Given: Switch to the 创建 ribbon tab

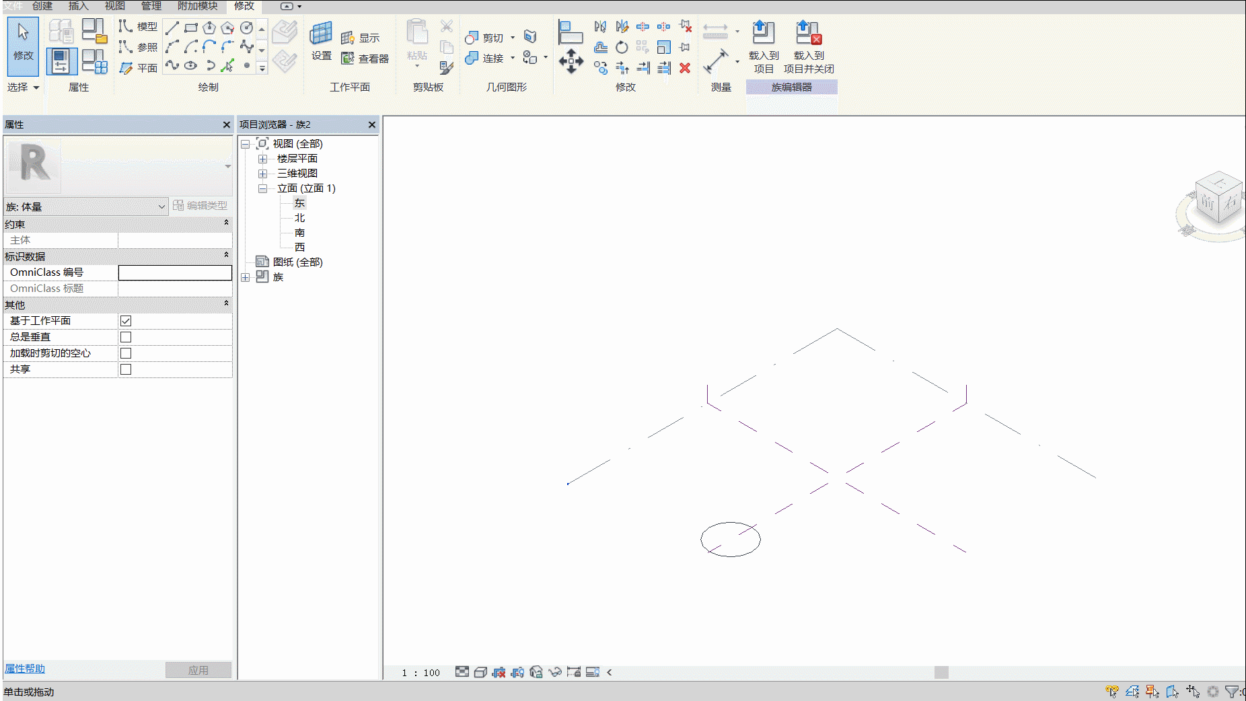Looking at the screenshot, I should (x=42, y=6).
